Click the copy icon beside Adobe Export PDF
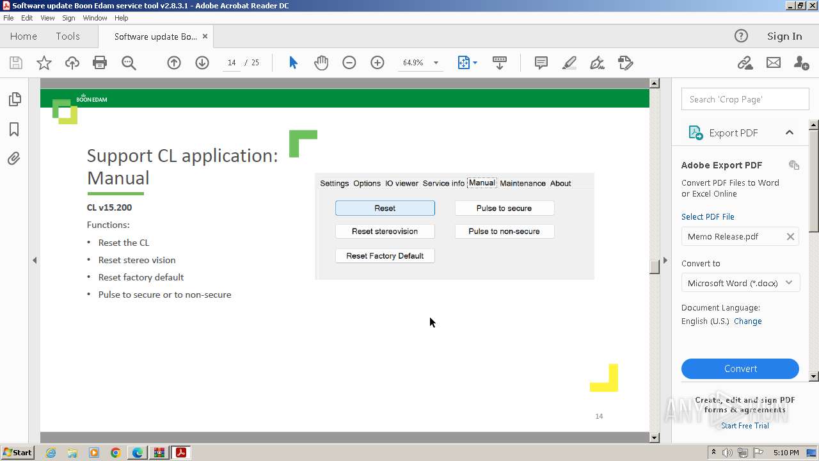Image resolution: width=819 pixels, height=461 pixels. tap(794, 165)
